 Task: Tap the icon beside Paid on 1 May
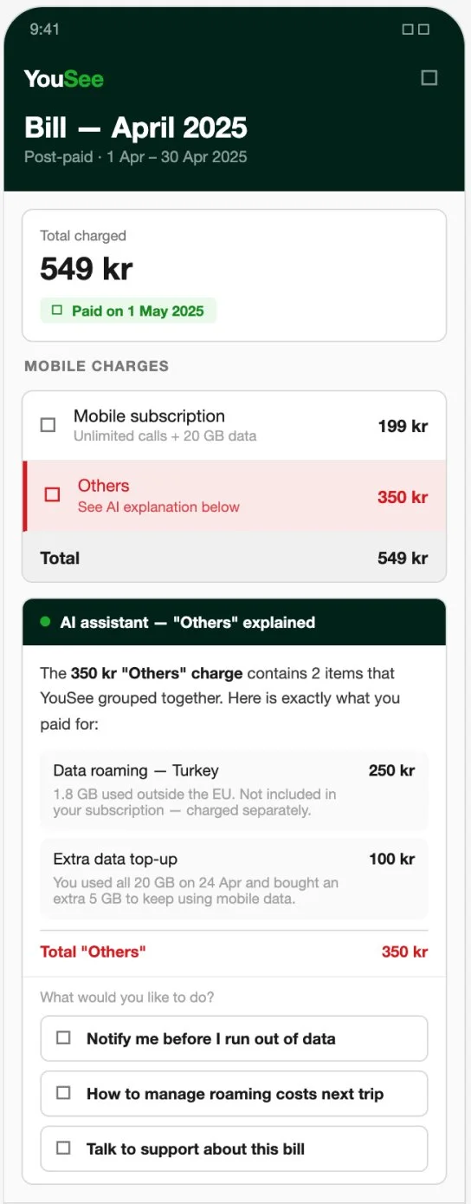click(x=57, y=311)
